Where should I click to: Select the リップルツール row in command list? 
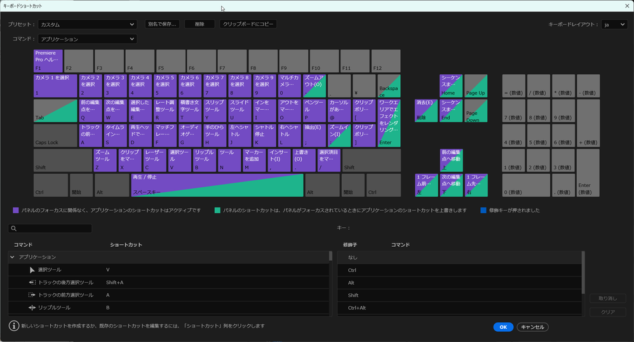coord(168,307)
